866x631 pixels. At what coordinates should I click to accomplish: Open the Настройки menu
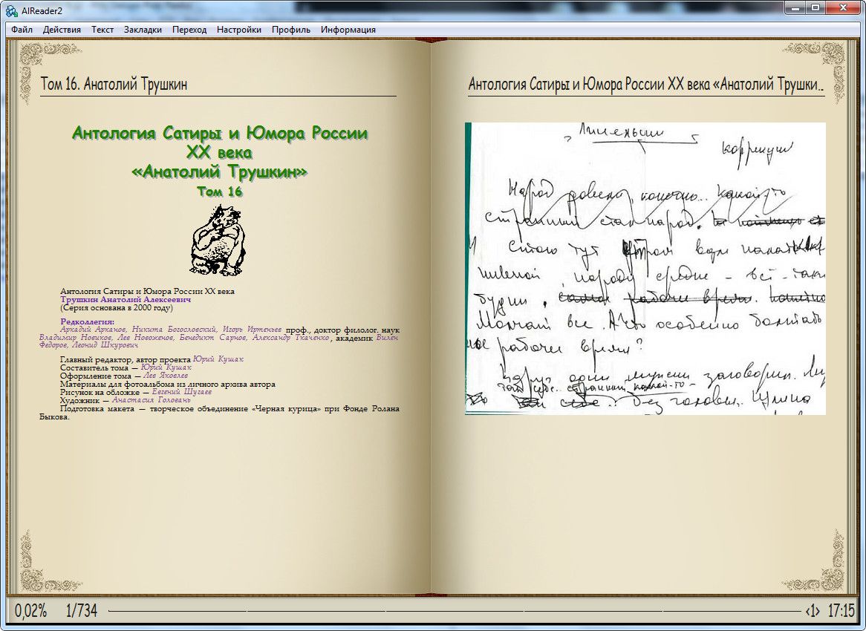coord(238,30)
